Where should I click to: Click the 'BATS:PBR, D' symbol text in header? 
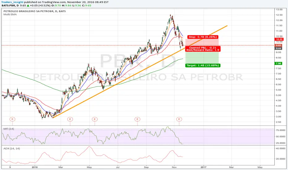click(x=10, y=6)
